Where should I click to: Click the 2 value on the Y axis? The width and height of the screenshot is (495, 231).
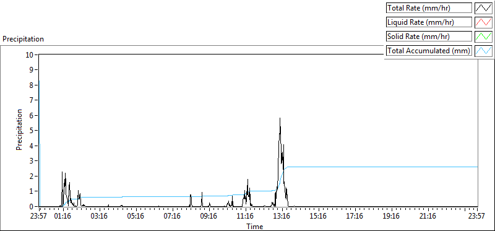[32, 176]
